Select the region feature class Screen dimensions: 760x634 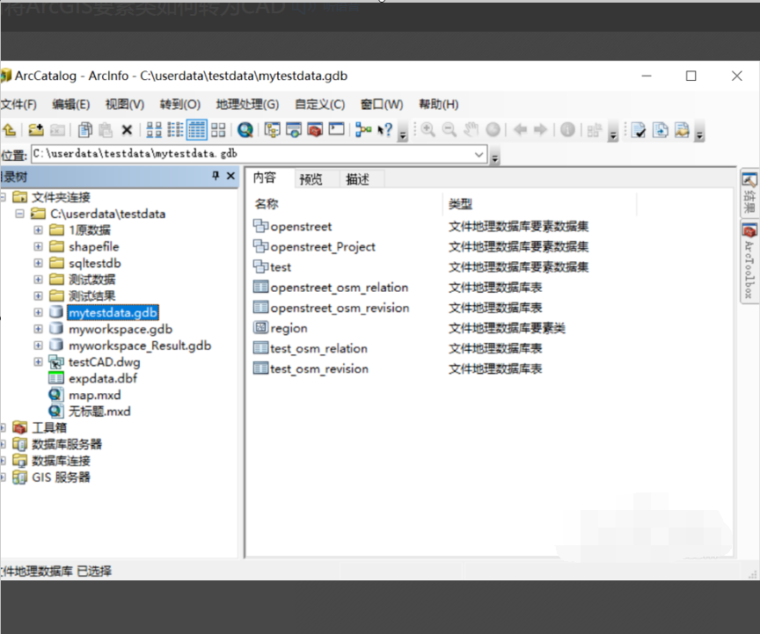(x=280, y=328)
